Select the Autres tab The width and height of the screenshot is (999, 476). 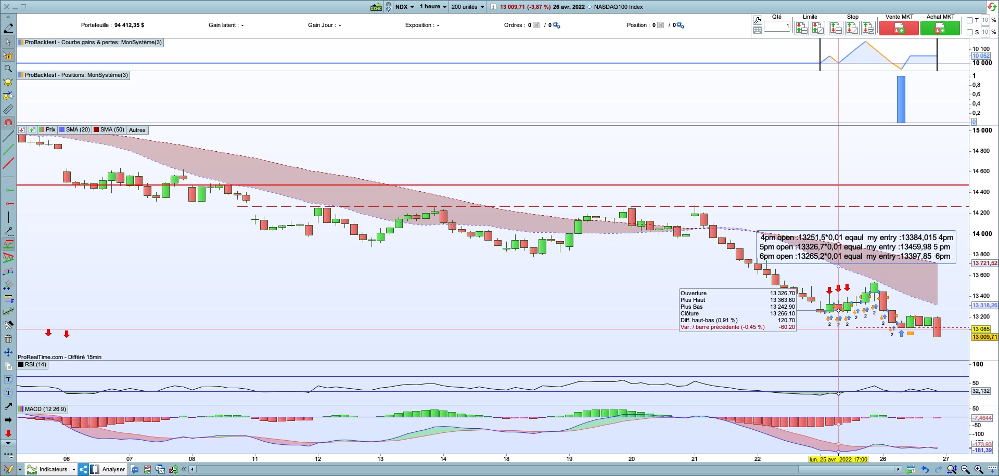pyautogui.click(x=137, y=130)
